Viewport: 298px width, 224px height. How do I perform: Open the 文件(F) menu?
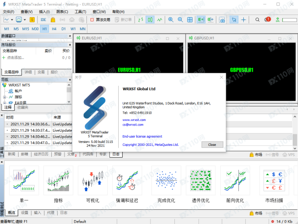click(9, 12)
